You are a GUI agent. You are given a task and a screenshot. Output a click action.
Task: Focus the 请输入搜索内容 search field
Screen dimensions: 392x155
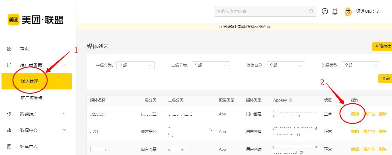pyautogui.click(x=265, y=11)
